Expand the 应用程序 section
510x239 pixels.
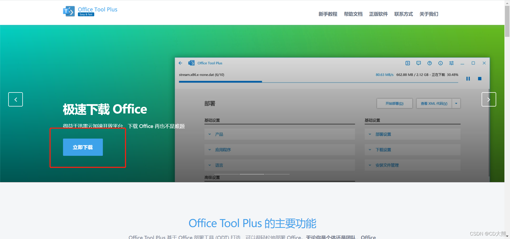(280, 150)
